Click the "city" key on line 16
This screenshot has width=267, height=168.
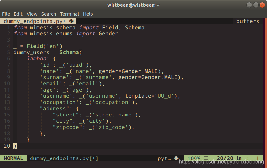point(63,121)
